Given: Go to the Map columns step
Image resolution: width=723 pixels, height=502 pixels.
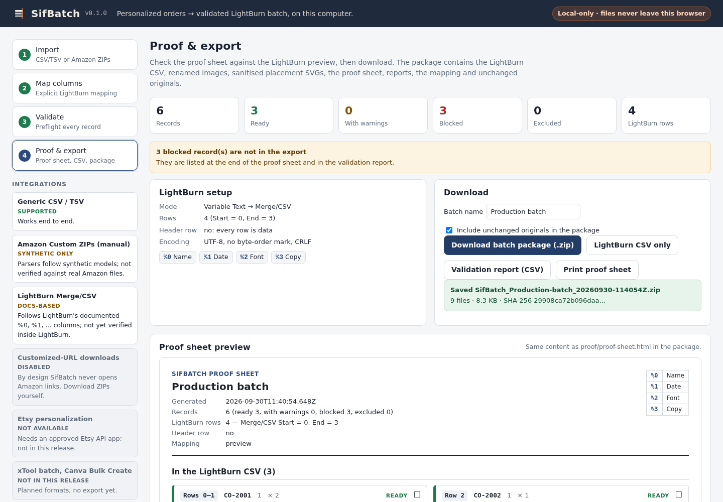Looking at the screenshot, I should pyautogui.click(x=75, y=88).
